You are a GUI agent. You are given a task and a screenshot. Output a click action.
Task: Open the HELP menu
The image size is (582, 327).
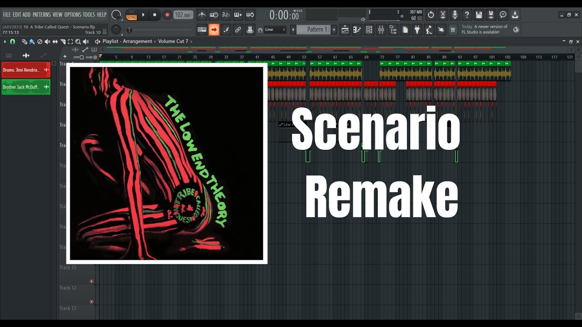[x=101, y=15]
